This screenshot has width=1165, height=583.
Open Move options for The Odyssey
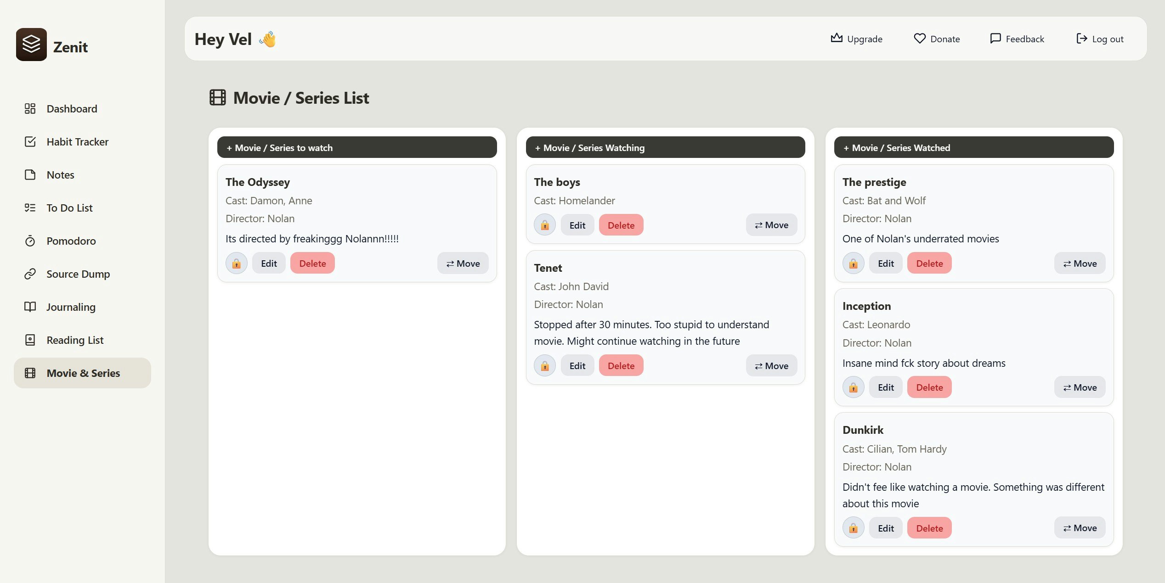tap(463, 263)
